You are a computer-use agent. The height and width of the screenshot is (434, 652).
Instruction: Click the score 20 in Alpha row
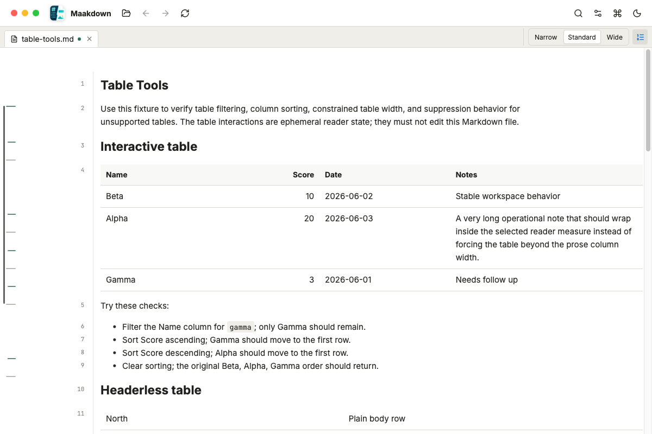(x=309, y=219)
